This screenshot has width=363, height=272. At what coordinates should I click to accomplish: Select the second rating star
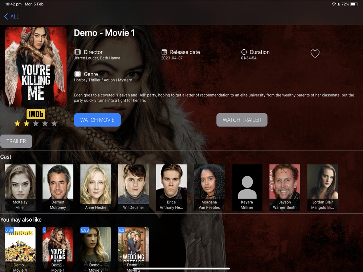pos(26,124)
